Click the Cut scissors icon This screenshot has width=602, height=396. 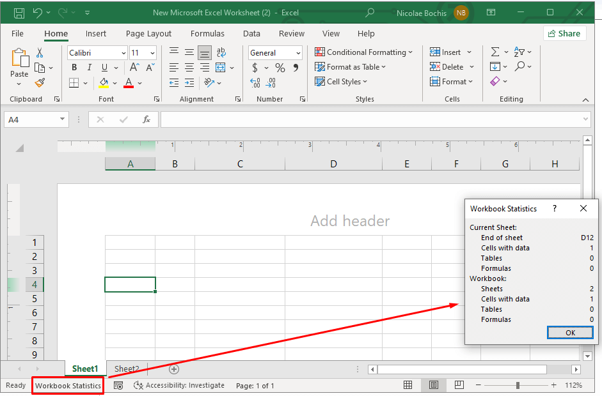click(x=40, y=52)
